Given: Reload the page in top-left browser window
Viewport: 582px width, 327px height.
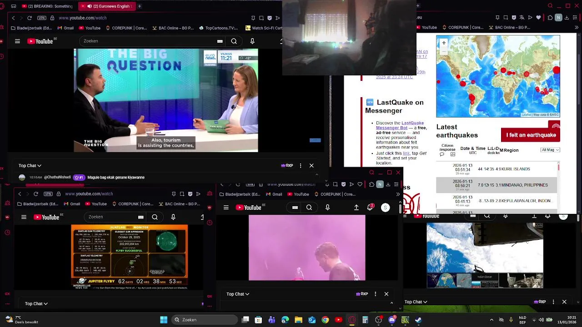Looking at the screenshot, I should [30, 18].
